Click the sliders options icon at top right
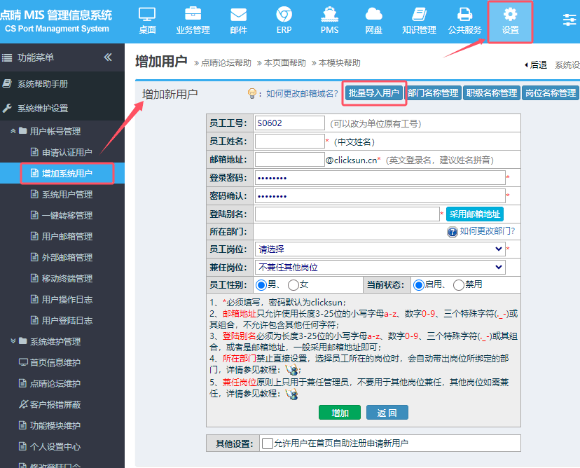Viewport: 580px width, 468px height. click(x=569, y=20)
